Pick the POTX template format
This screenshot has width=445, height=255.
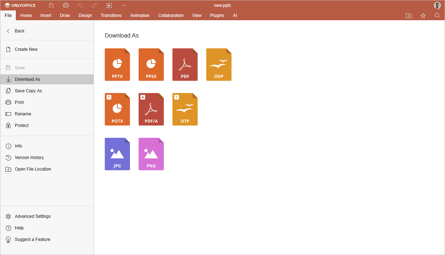click(117, 109)
